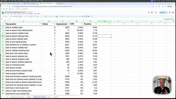Open the borders tool
176x99 pixels.
(x=62, y=16)
